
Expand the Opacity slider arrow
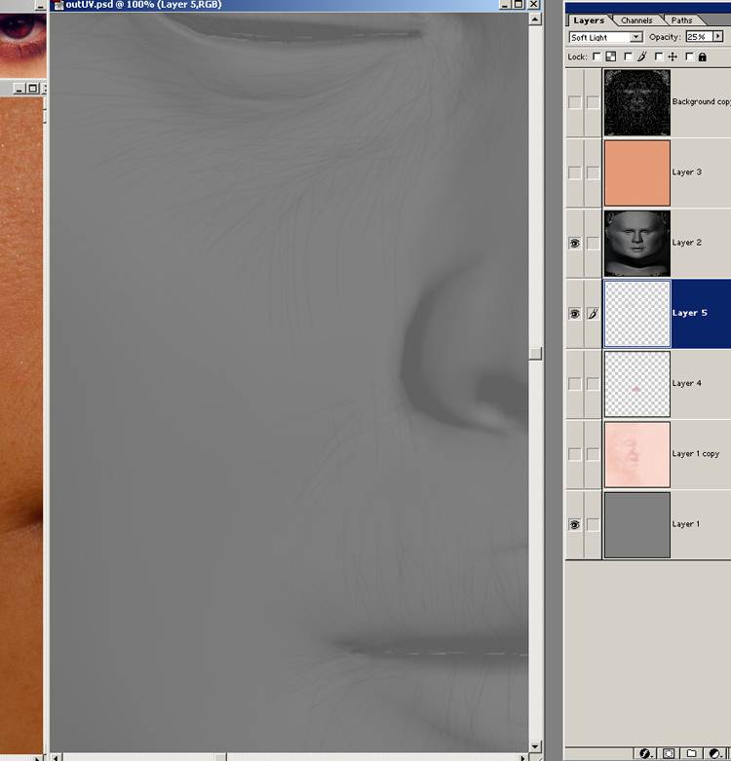(718, 37)
